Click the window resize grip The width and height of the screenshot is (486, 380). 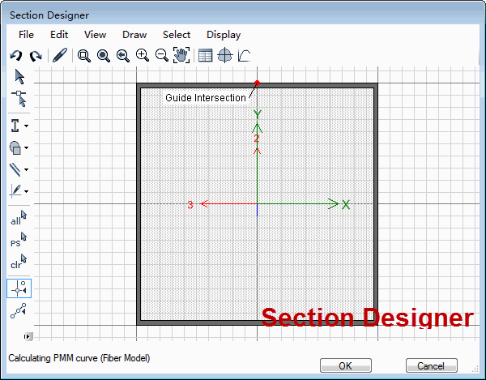pos(475,369)
